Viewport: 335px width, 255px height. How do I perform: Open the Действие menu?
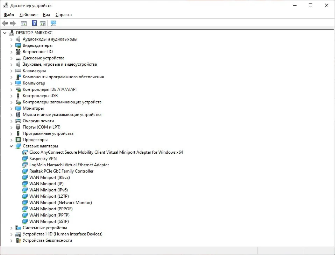pyautogui.click(x=28, y=15)
